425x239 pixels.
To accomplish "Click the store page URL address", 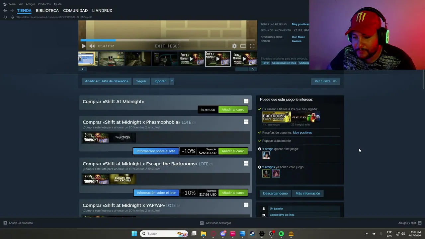I will [53, 17].
